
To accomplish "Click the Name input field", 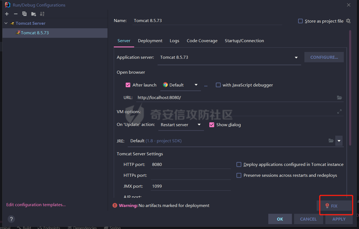I will click(207, 21).
